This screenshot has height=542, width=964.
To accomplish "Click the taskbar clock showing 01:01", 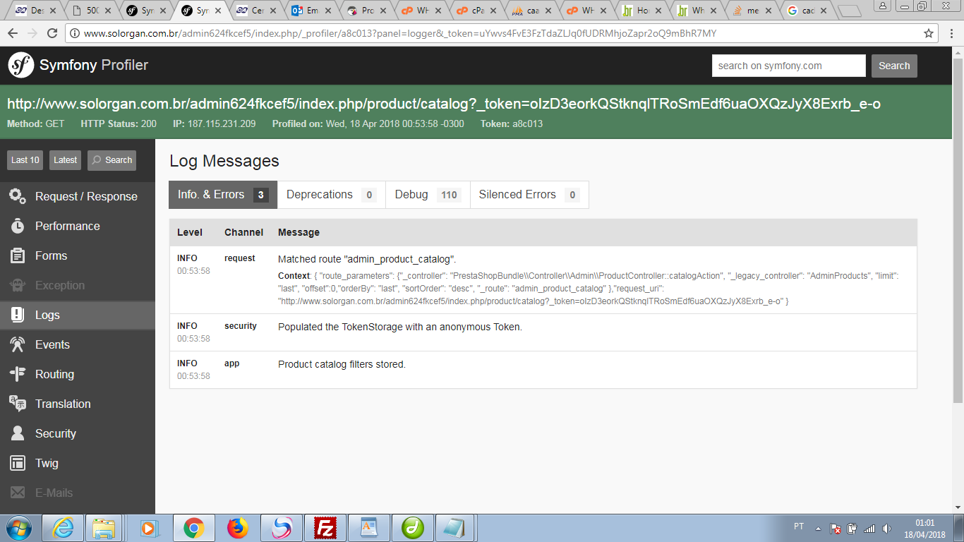I will tap(924, 529).
